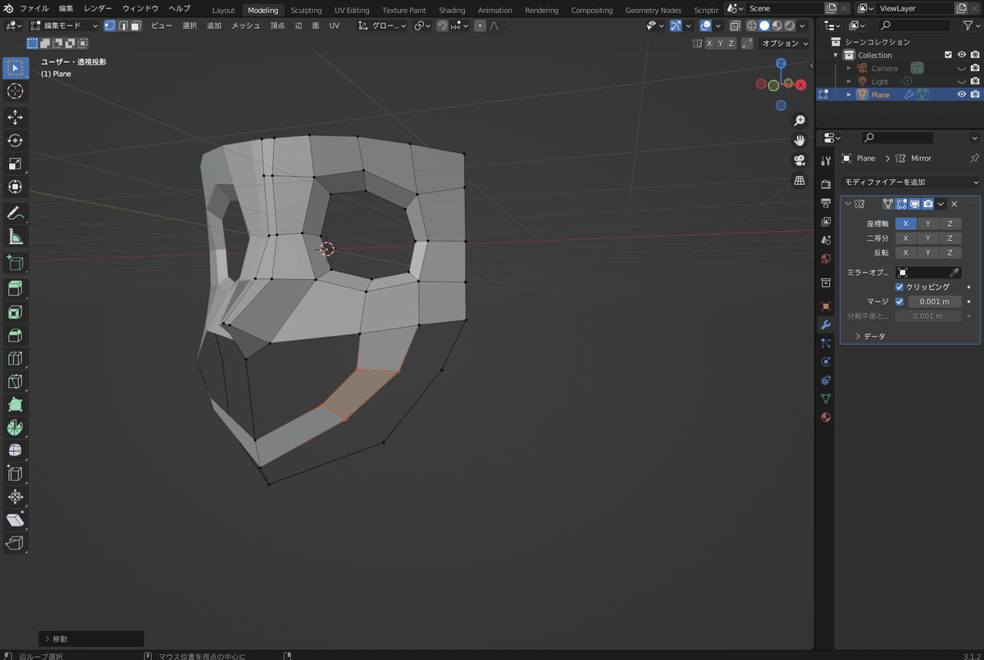
Task: Open the 編集モード mode dropdown
Action: pos(64,25)
